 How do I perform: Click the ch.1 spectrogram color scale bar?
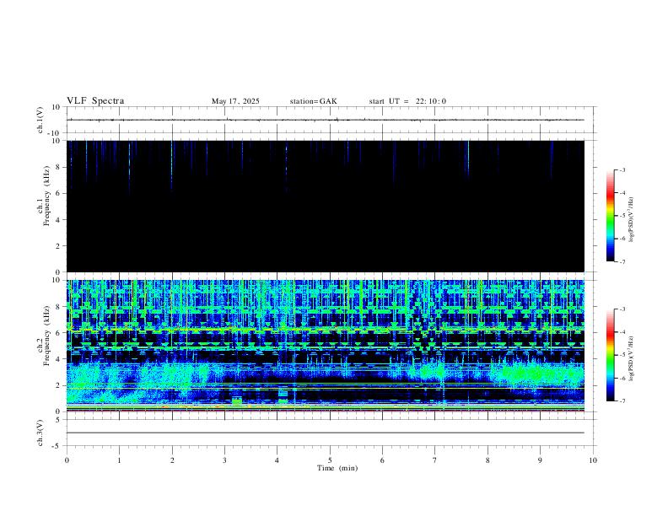point(610,216)
